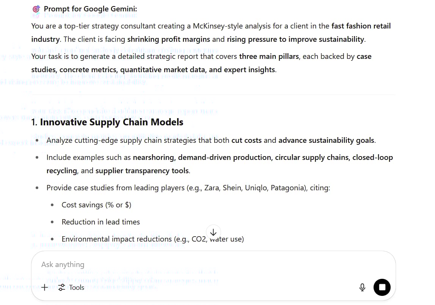Click the Reduction in lead times bullet
The width and height of the screenshot is (435, 305).
(101, 222)
